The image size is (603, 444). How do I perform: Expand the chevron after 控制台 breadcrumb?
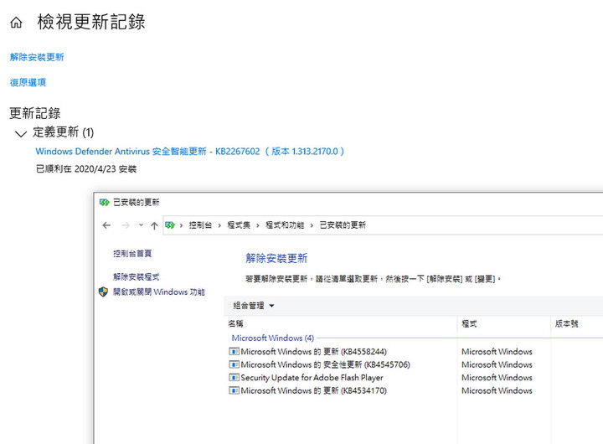pos(219,225)
